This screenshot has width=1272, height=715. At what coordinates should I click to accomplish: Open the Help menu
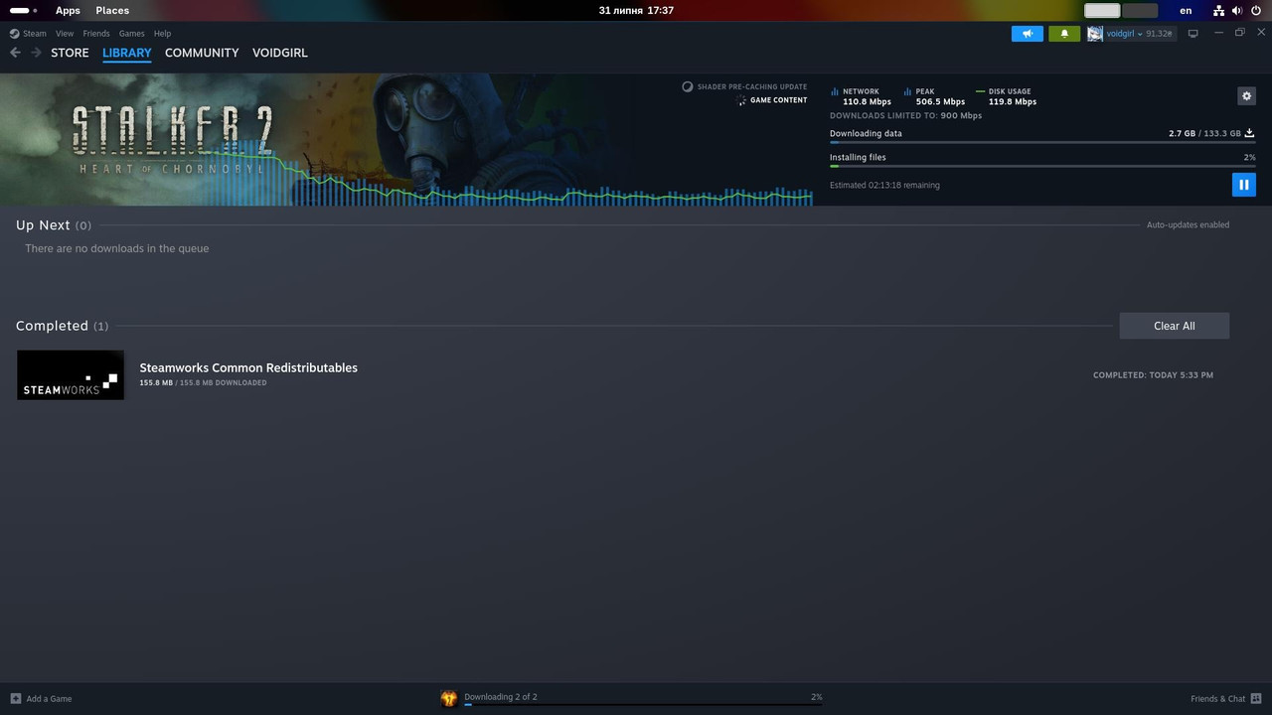click(163, 34)
